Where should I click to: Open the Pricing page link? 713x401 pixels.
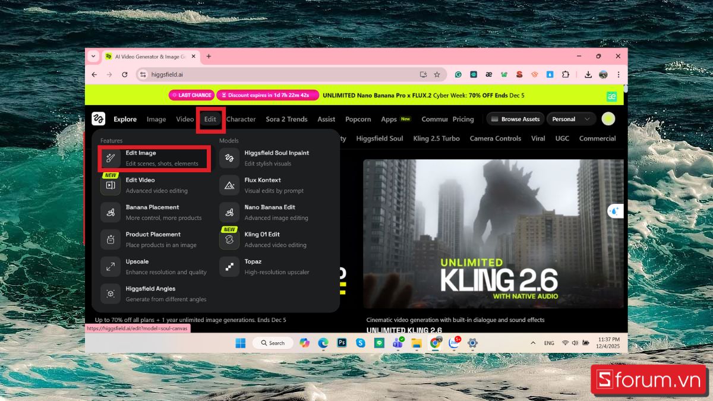pyautogui.click(x=463, y=119)
